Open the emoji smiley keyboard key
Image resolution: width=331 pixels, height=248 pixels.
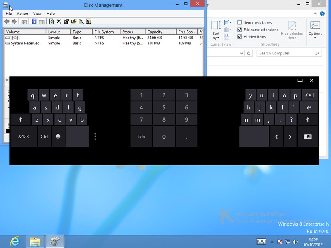pyautogui.click(x=58, y=137)
